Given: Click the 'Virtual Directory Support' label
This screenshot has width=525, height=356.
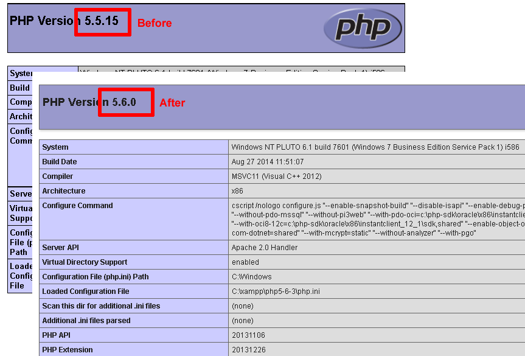Looking at the screenshot, I should tap(85, 262).
